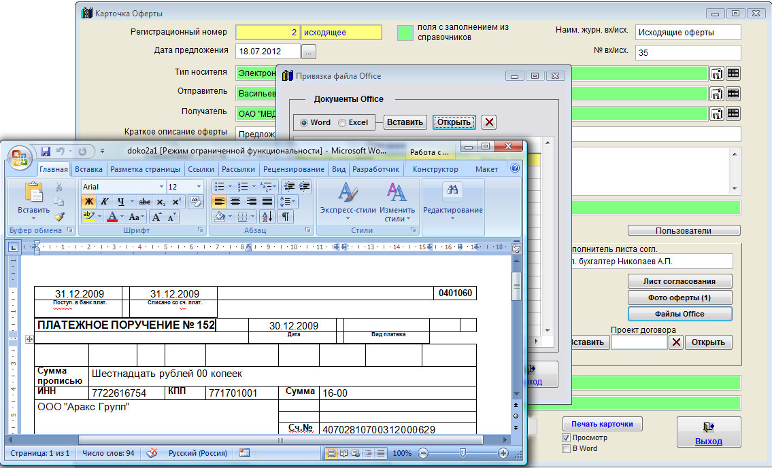Screen dimensions: 772x468
Task: Uncheck the Просмотр checkbox
Action: [566, 438]
